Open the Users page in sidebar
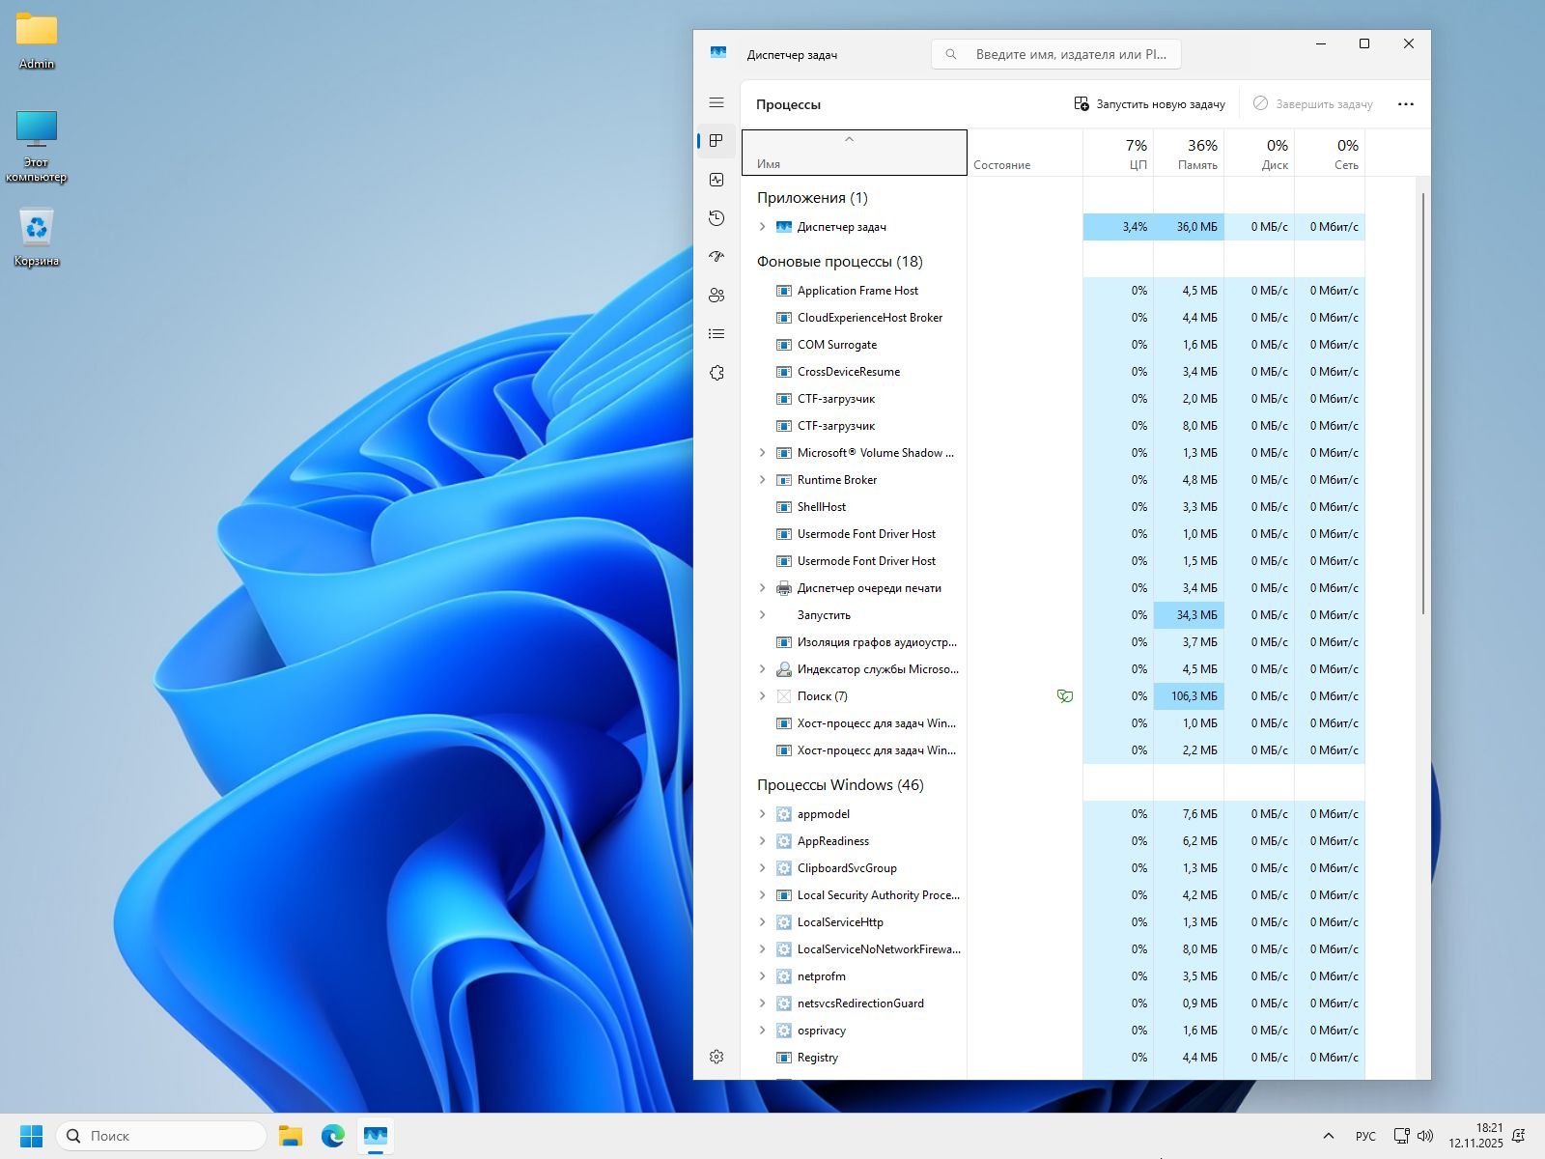This screenshot has height=1159, width=1545. tap(716, 296)
